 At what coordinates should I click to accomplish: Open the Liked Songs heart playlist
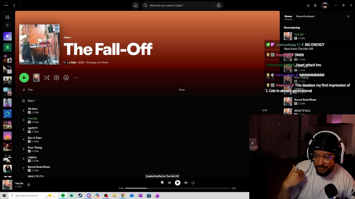coord(7,36)
